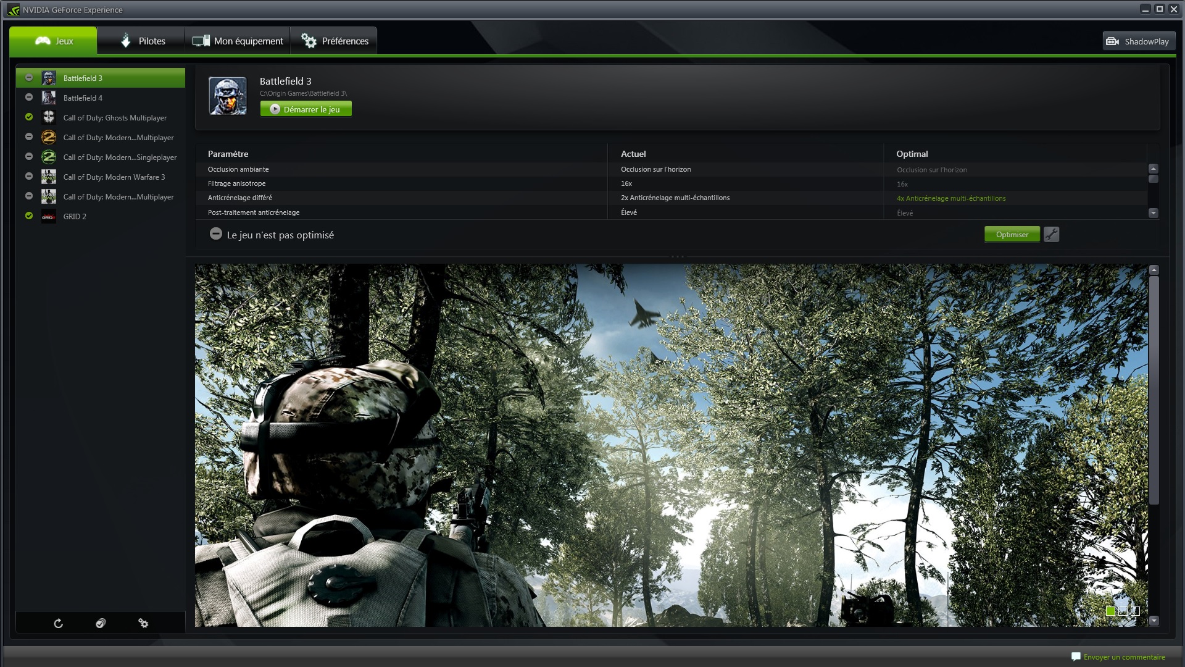This screenshot has width=1185, height=667.
Task: Refresh the game list with the reload icon
Action: 59,623
